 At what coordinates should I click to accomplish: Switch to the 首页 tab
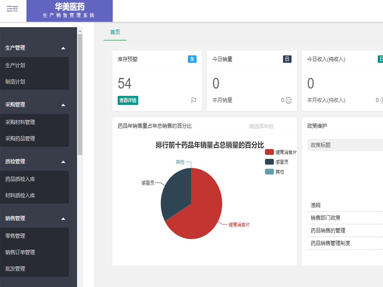tap(115, 32)
